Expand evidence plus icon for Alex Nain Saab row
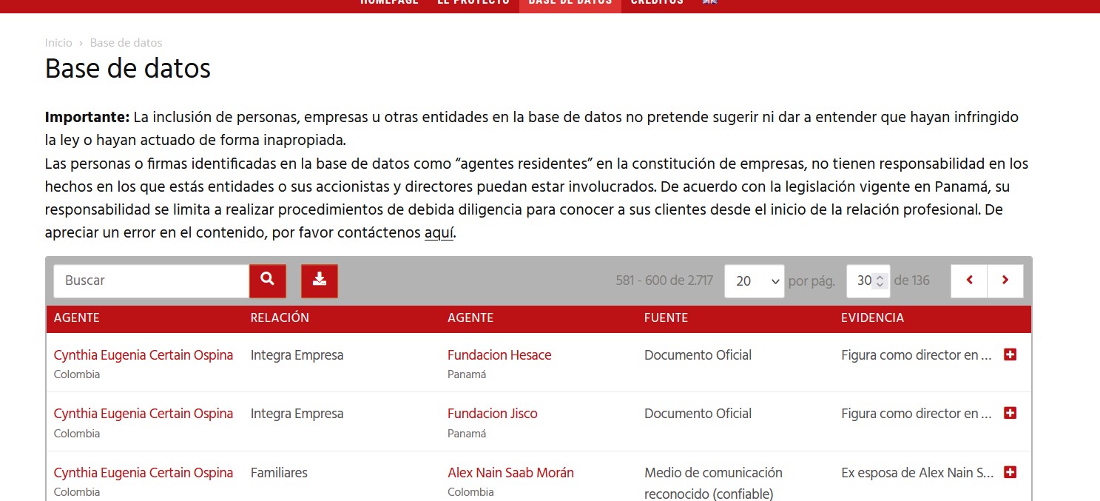1100x501 pixels. [x=1010, y=472]
